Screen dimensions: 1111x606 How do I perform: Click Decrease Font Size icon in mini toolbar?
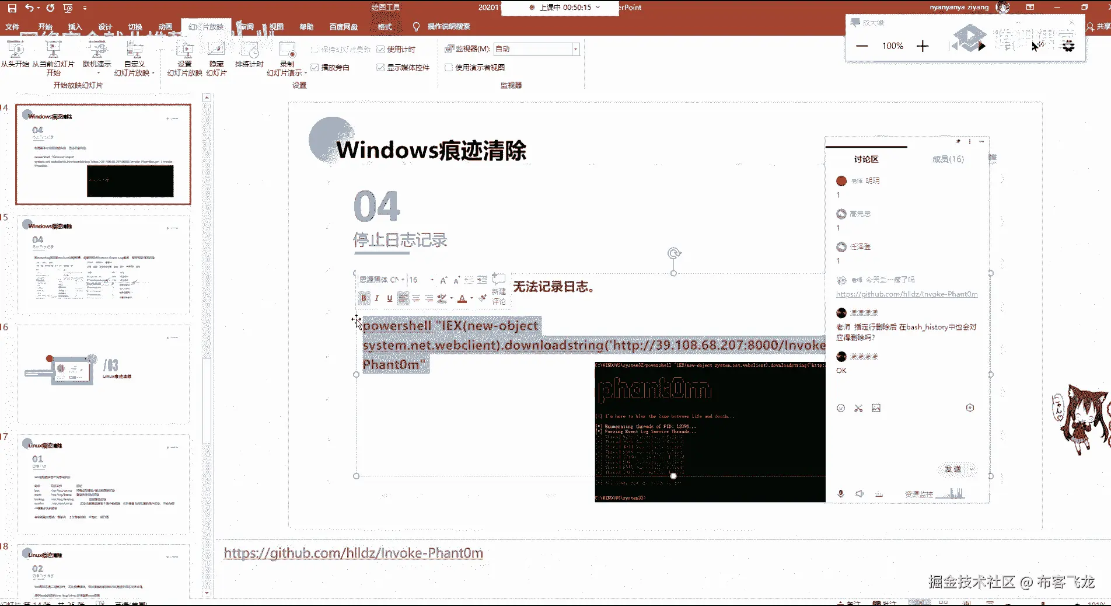(456, 280)
